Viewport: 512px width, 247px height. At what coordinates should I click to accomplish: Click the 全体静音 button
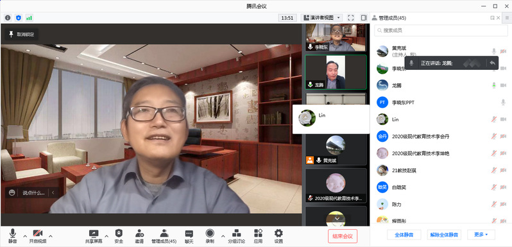pos(404,235)
